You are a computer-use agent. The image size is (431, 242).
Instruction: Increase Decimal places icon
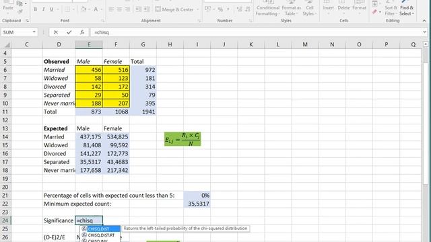point(240,9)
